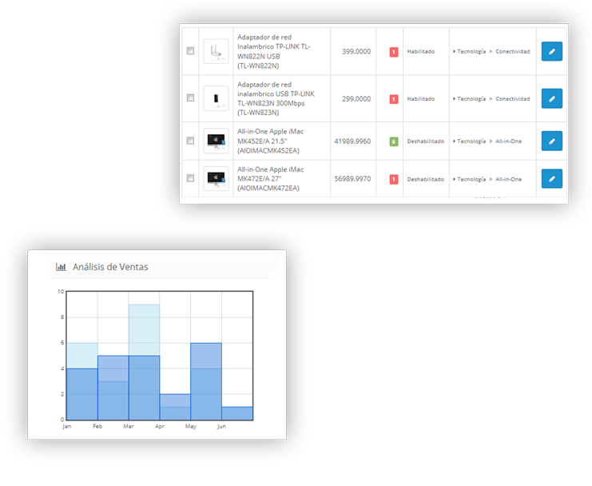The image size is (592, 486).
Task: Click red quantity badge for TL-WN822N
Action: [x=393, y=52]
